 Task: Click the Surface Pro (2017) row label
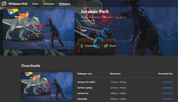[x=86, y=82]
